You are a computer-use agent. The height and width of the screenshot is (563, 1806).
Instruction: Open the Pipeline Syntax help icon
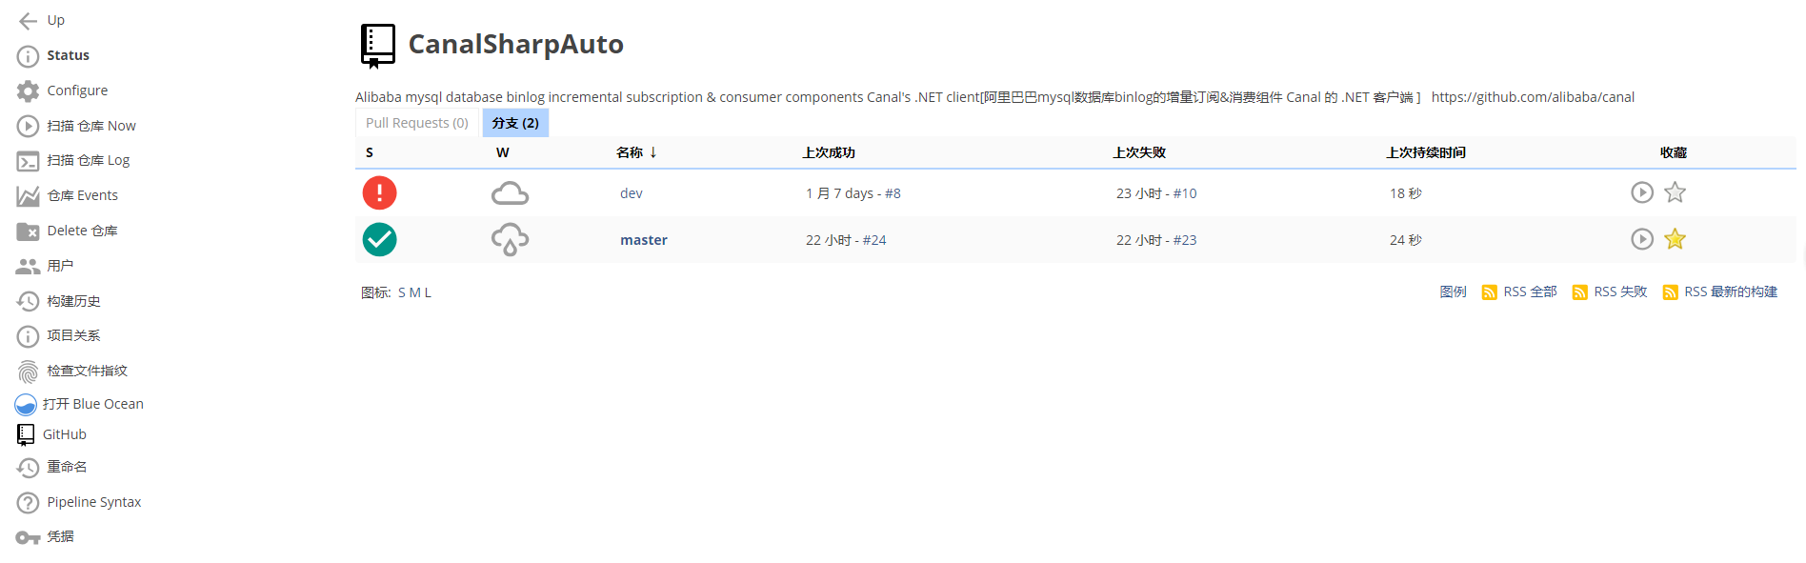(x=29, y=503)
